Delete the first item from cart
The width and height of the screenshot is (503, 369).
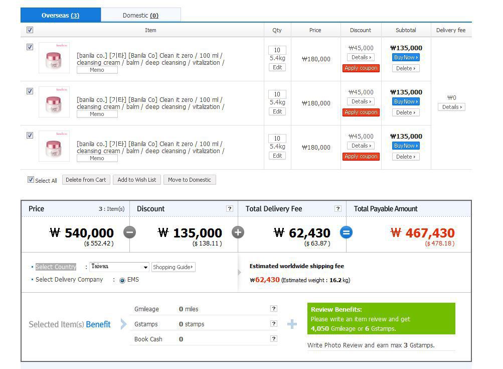pyautogui.click(x=406, y=68)
